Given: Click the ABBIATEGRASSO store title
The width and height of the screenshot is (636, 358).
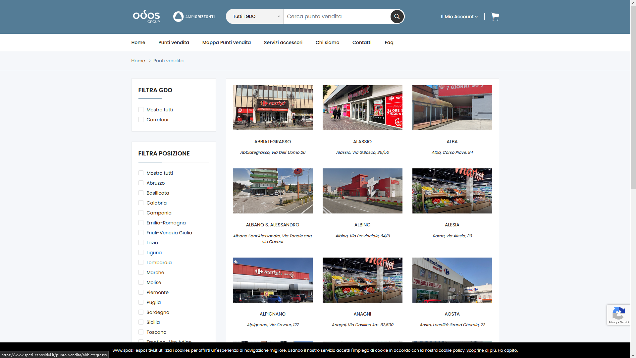Looking at the screenshot, I should [x=273, y=142].
